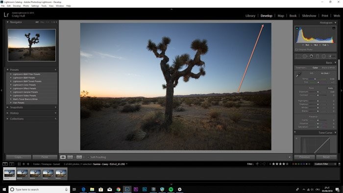The height and width of the screenshot is (193, 343).
Task: Open File Explorer in taskbar
Action: click(x=92, y=189)
